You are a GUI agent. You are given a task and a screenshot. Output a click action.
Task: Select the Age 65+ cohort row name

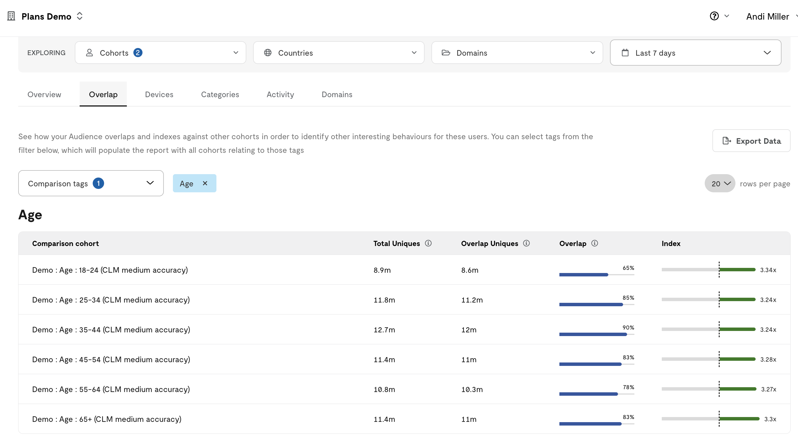click(107, 419)
